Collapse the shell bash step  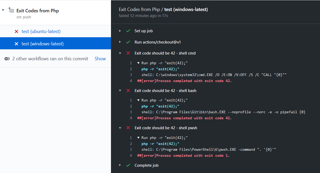(120, 91)
